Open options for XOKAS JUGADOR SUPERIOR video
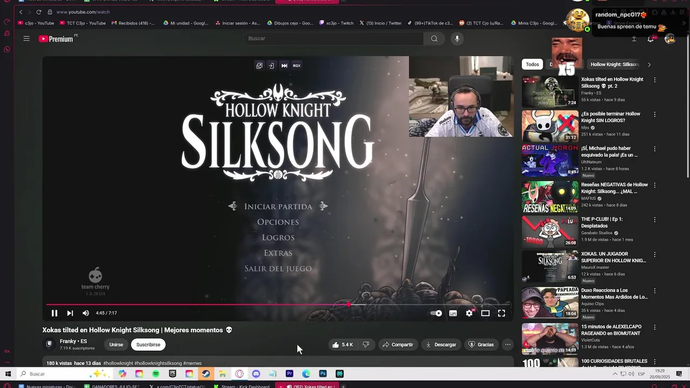Viewport: 690px width, 388px height. [655, 254]
